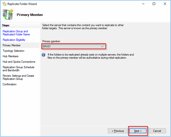Click the blue information icon
The height and width of the screenshot is (137, 171).
(x=44, y=55)
